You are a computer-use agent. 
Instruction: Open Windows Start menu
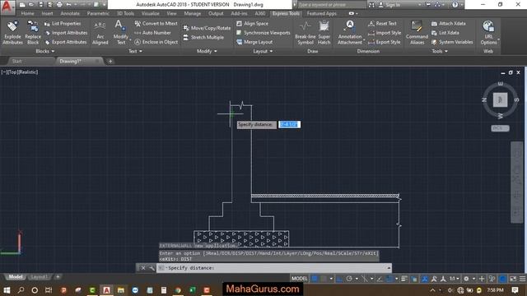pyautogui.click(x=7, y=290)
